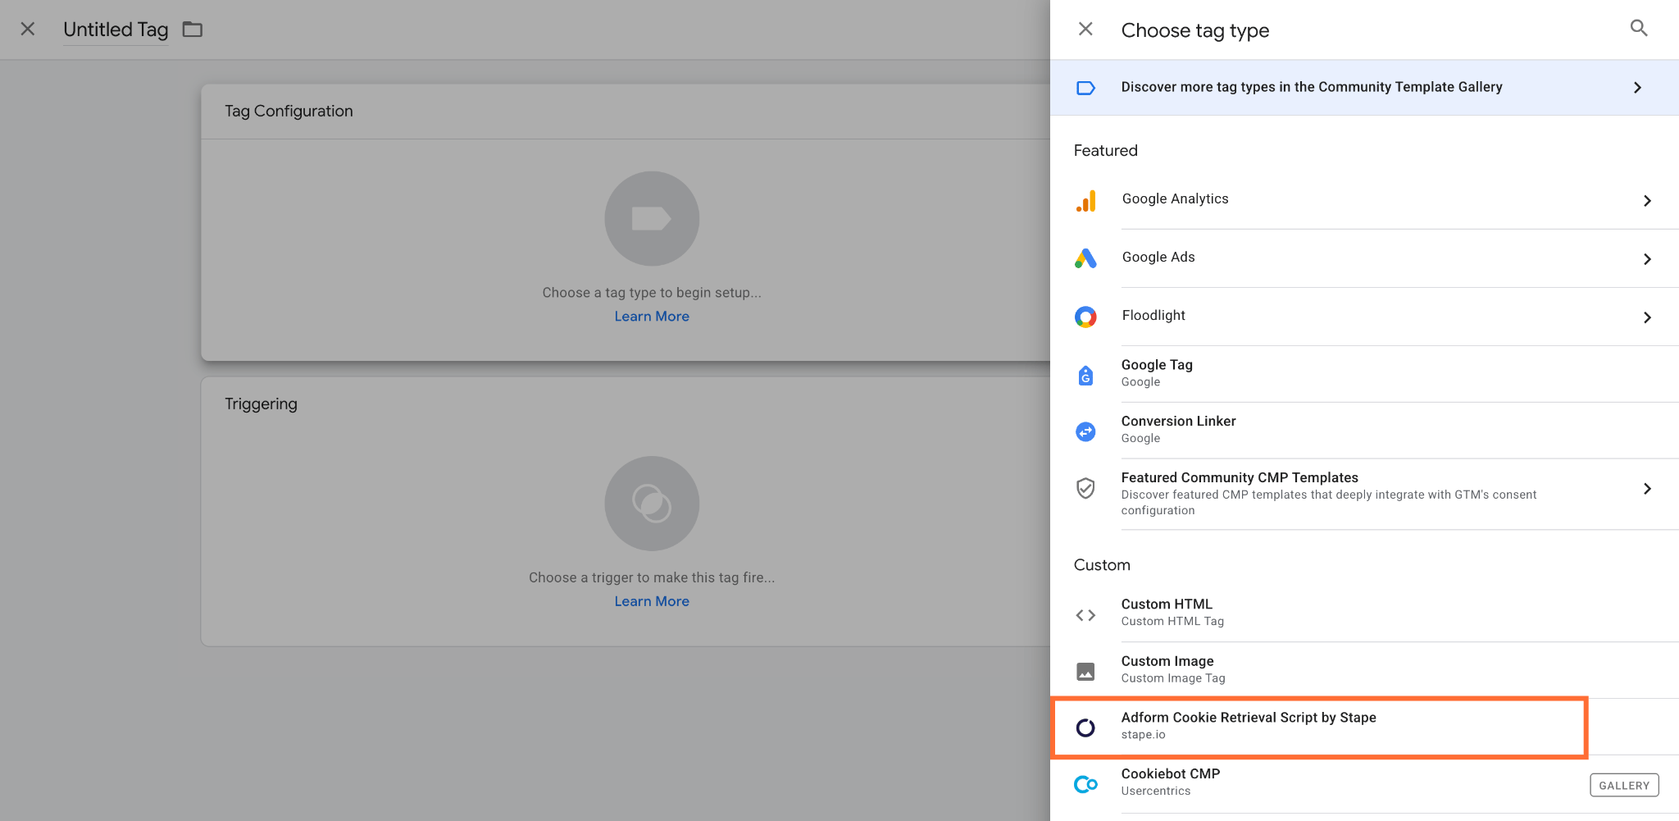Viewport: 1679px width, 821px height.
Task: Click the Floodlight ring icon
Action: (1085, 317)
